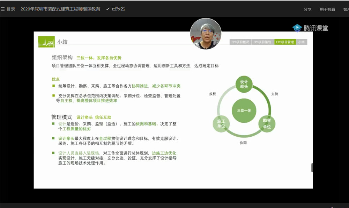
Task: Click the 设计牵头 circle in diagram
Action: pos(244,84)
